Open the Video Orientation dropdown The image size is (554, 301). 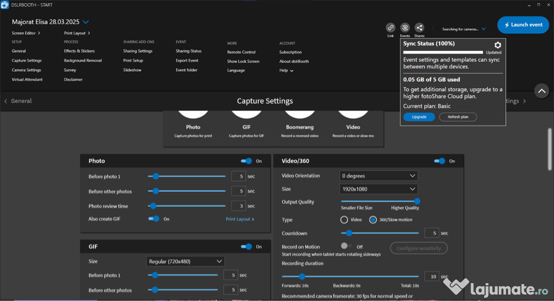tap(378, 176)
